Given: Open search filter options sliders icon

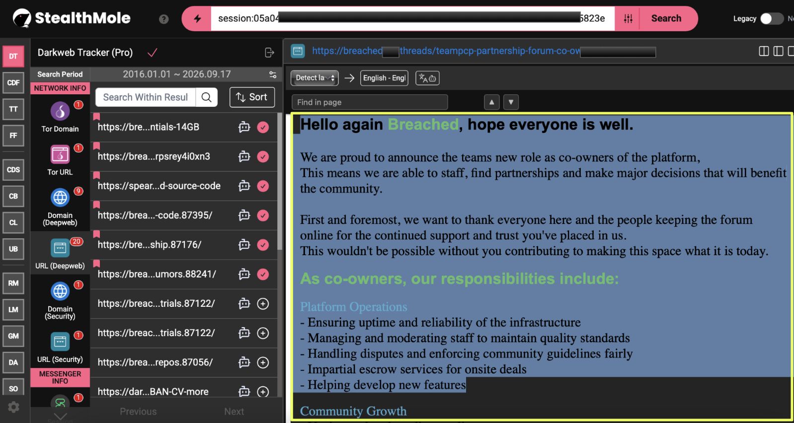Looking at the screenshot, I should 628,18.
